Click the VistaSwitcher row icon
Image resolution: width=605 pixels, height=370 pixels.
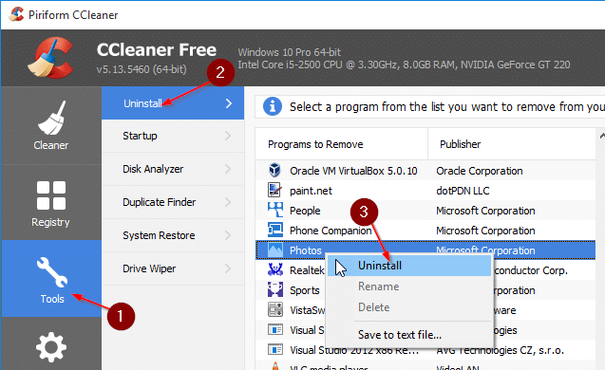coord(275,310)
